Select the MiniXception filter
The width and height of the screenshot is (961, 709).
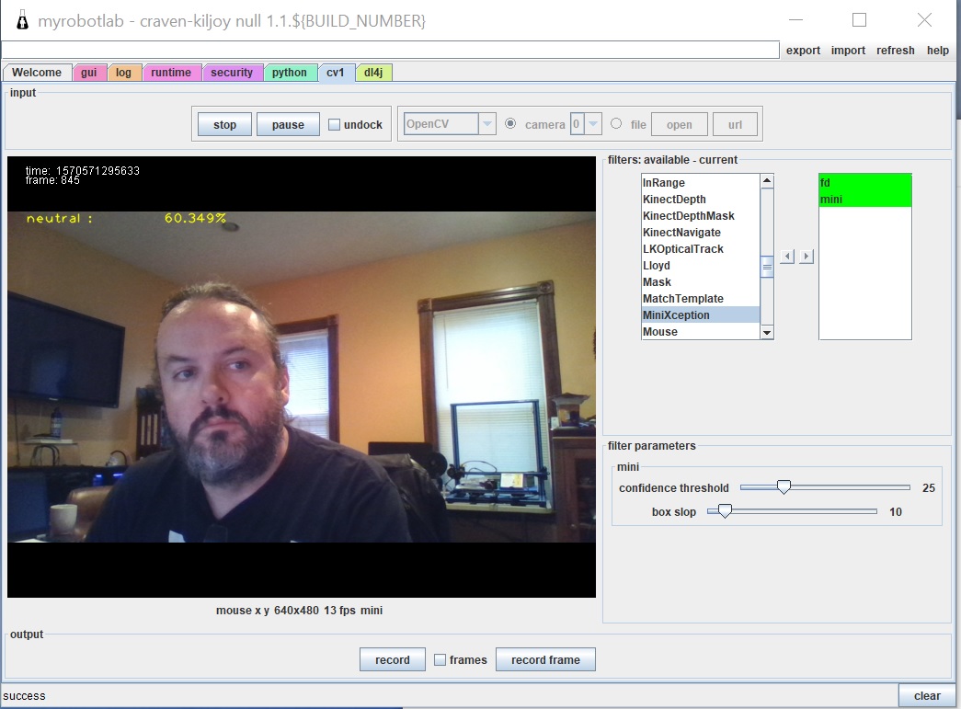coord(701,315)
